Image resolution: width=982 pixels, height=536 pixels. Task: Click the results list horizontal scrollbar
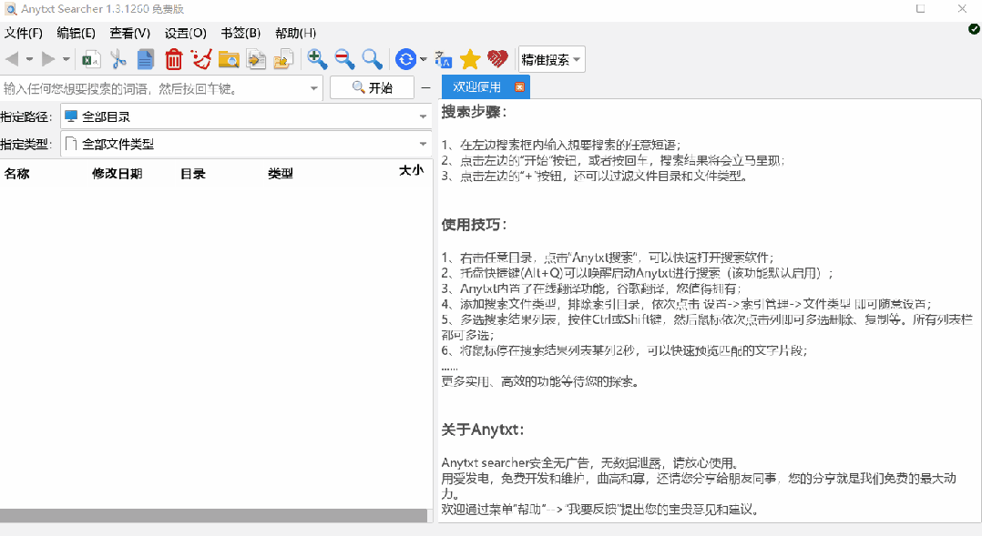(x=213, y=515)
